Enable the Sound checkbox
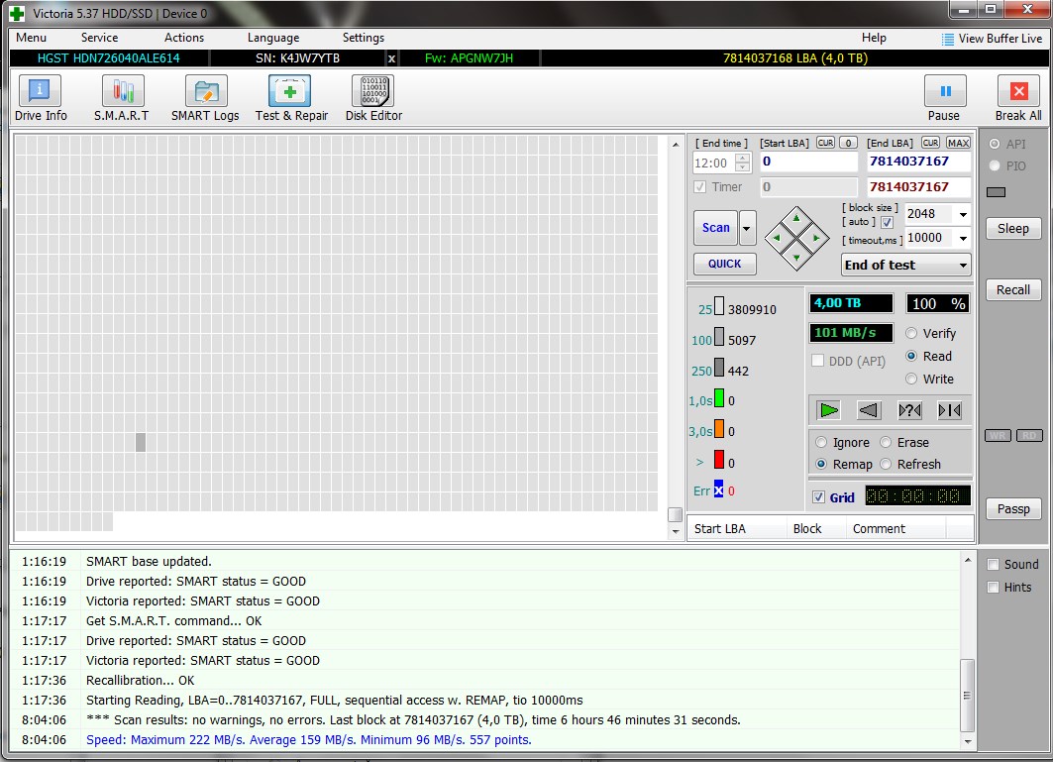 click(x=994, y=565)
